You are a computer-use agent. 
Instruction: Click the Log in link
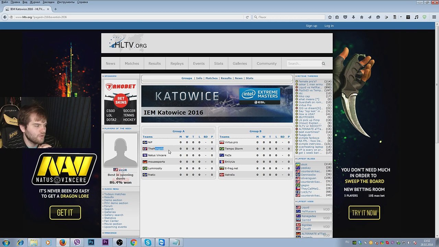coord(329,26)
